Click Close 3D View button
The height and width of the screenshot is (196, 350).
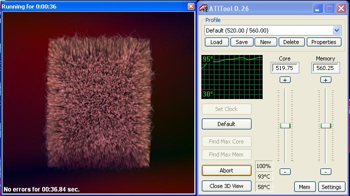point(226,186)
